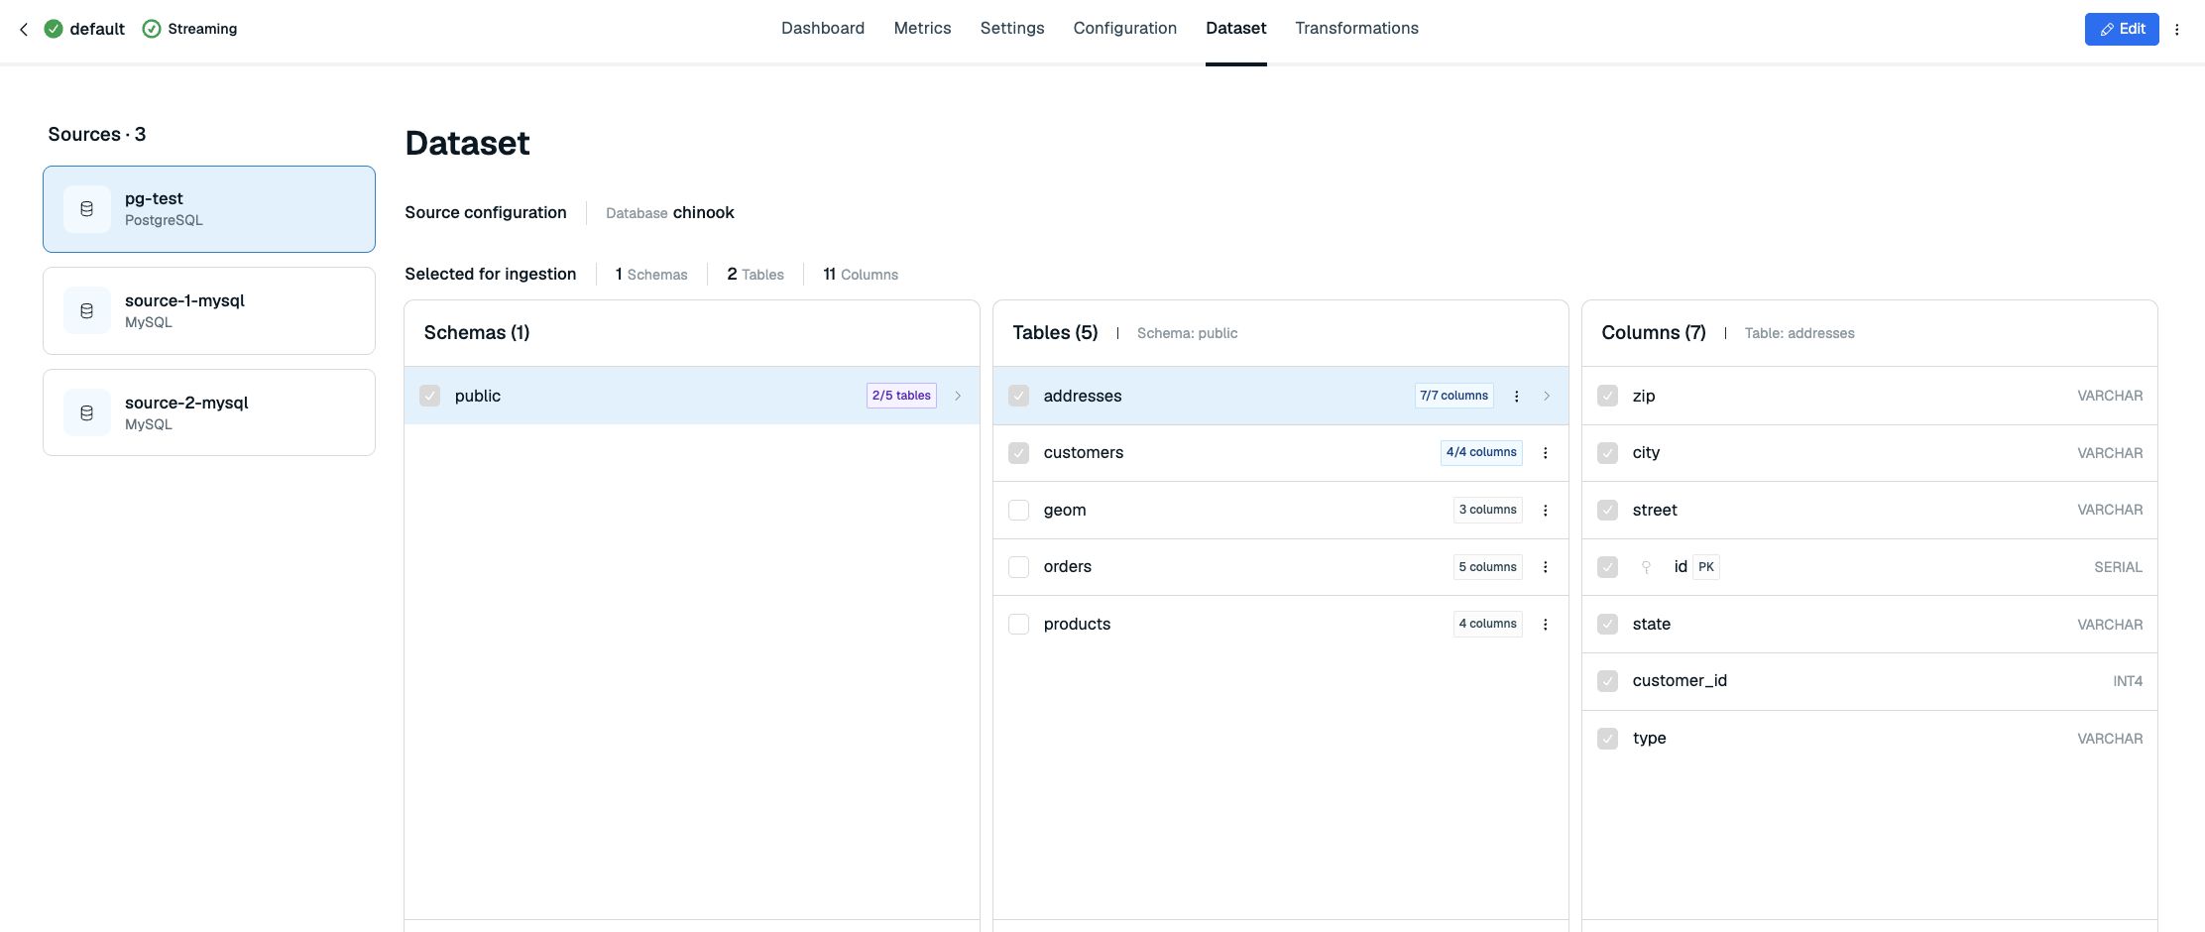The width and height of the screenshot is (2205, 932).
Task: Click the primary key icon beside id
Action: (1646, 567)
